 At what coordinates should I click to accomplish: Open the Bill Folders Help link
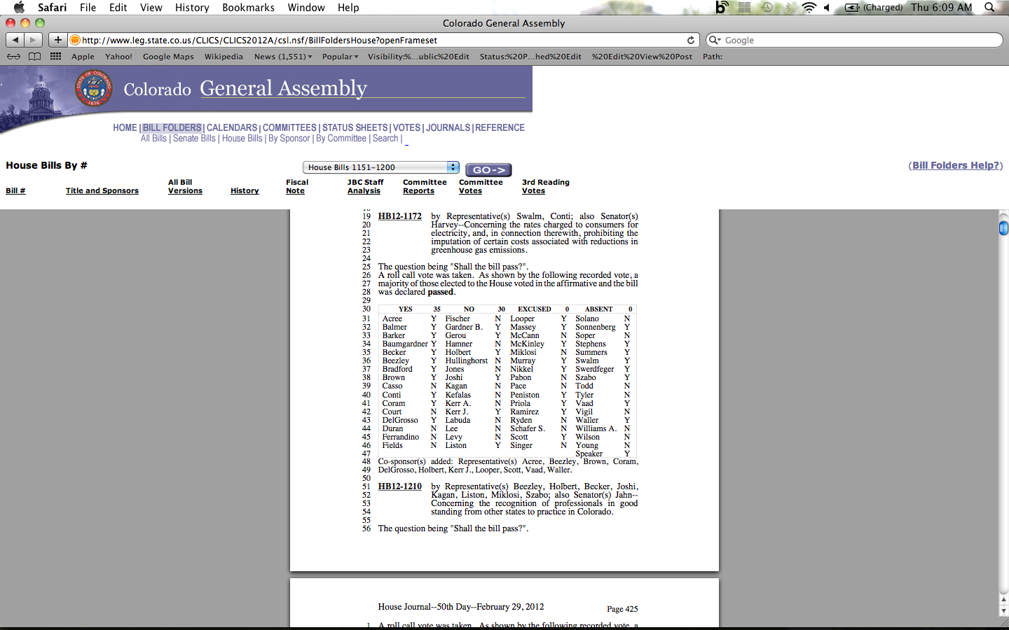(956, 165)
